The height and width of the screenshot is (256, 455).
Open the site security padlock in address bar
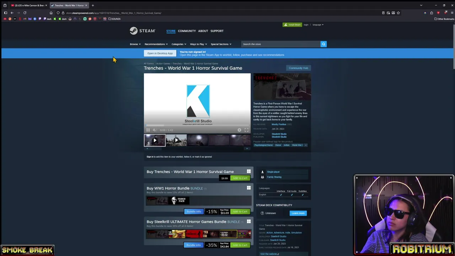point(63,13)
